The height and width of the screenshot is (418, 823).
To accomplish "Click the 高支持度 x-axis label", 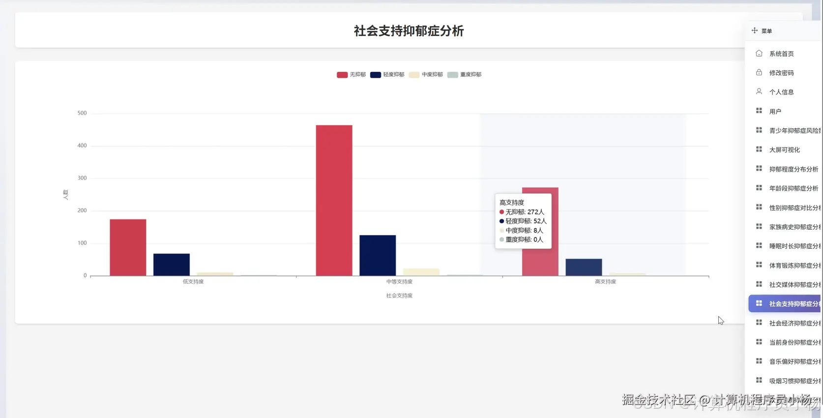I will [x=605, y=282].
